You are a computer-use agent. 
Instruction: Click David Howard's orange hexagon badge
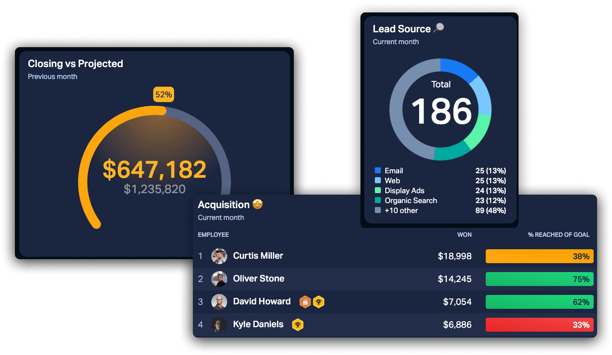coord(305,301)
